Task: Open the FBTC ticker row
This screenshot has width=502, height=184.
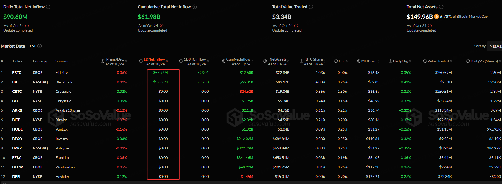Action: coord(251,73)
